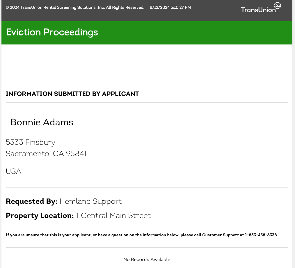
Task: Click the Requested By label
Action: 32,201
